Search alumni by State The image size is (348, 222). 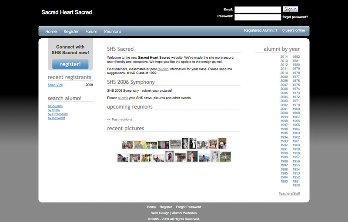(55, 110)
